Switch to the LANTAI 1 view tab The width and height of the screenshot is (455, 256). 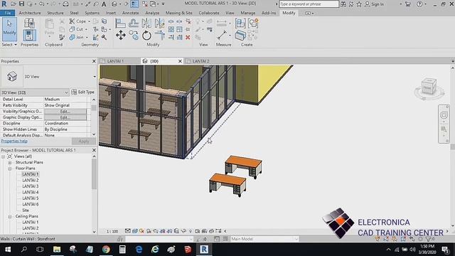[x=115, y=61]
